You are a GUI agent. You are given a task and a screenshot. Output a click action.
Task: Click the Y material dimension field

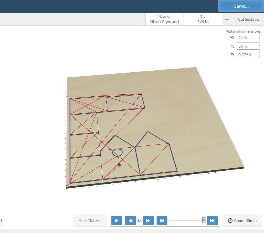248,46
